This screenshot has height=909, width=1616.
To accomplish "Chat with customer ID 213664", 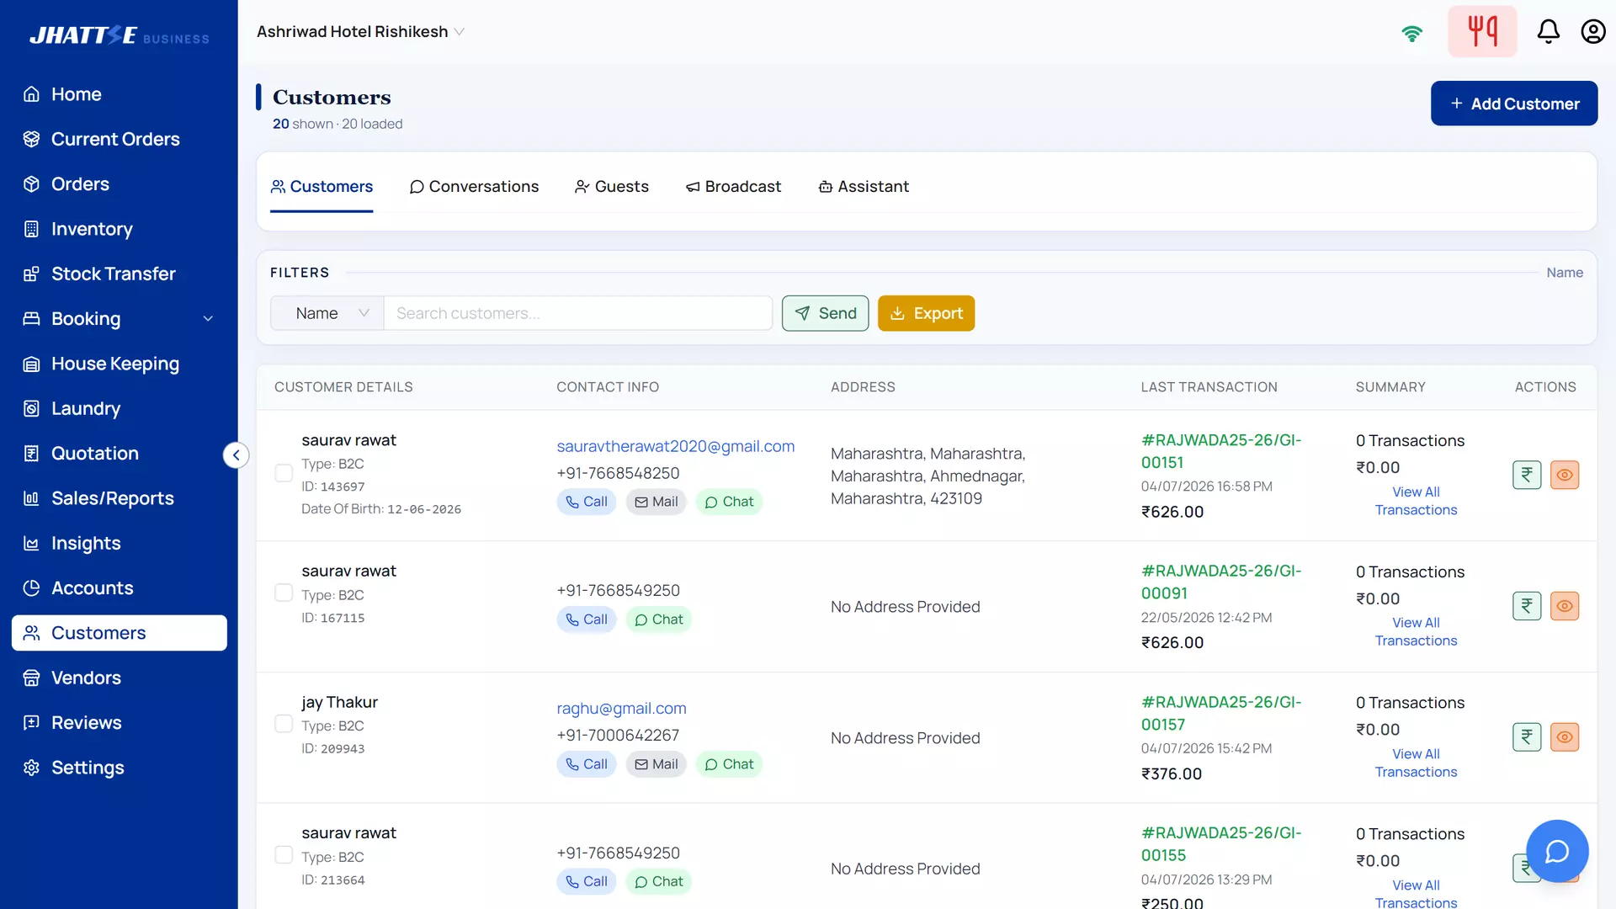I will tap(659, 881).
